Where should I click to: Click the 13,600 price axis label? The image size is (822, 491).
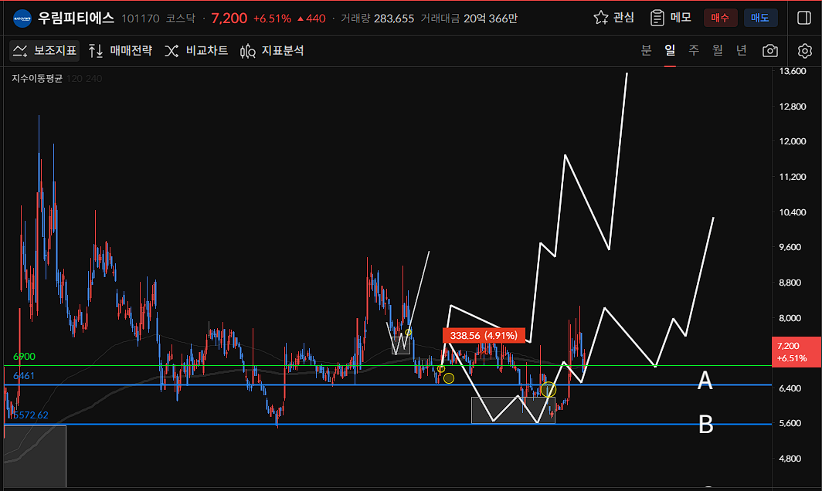pyautogui.click(x=793, y=71)
